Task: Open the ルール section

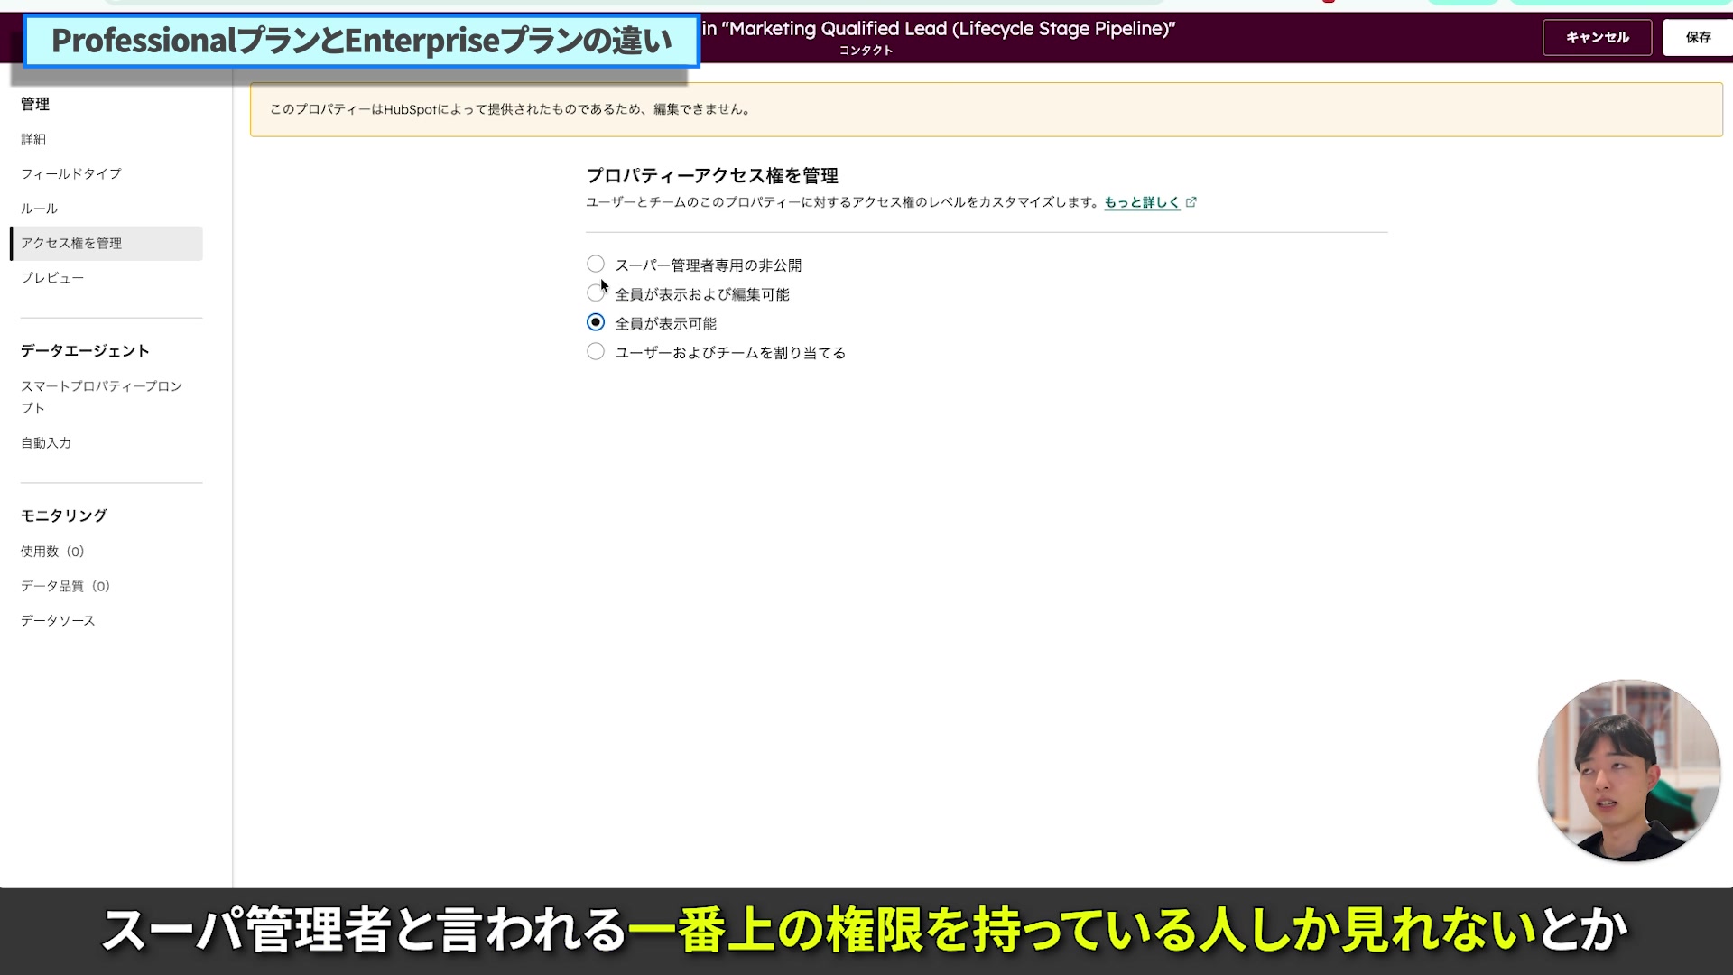Action: pyautogui.click(x=39, y=208)
